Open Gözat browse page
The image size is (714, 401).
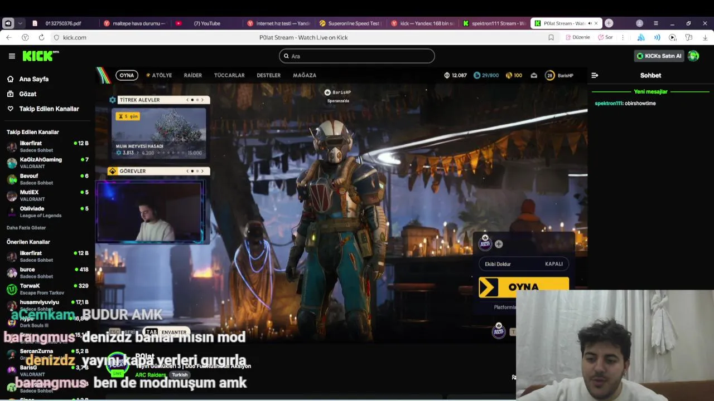27,94
